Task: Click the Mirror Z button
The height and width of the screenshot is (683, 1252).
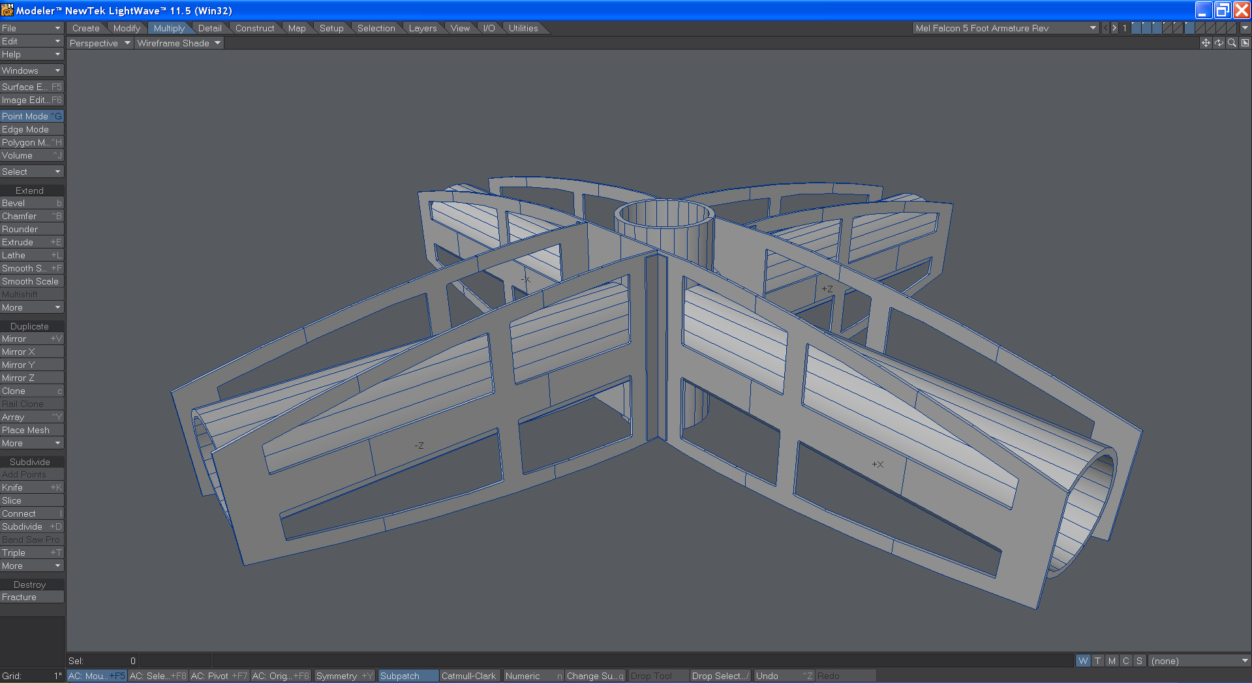Action: point(32,378)
